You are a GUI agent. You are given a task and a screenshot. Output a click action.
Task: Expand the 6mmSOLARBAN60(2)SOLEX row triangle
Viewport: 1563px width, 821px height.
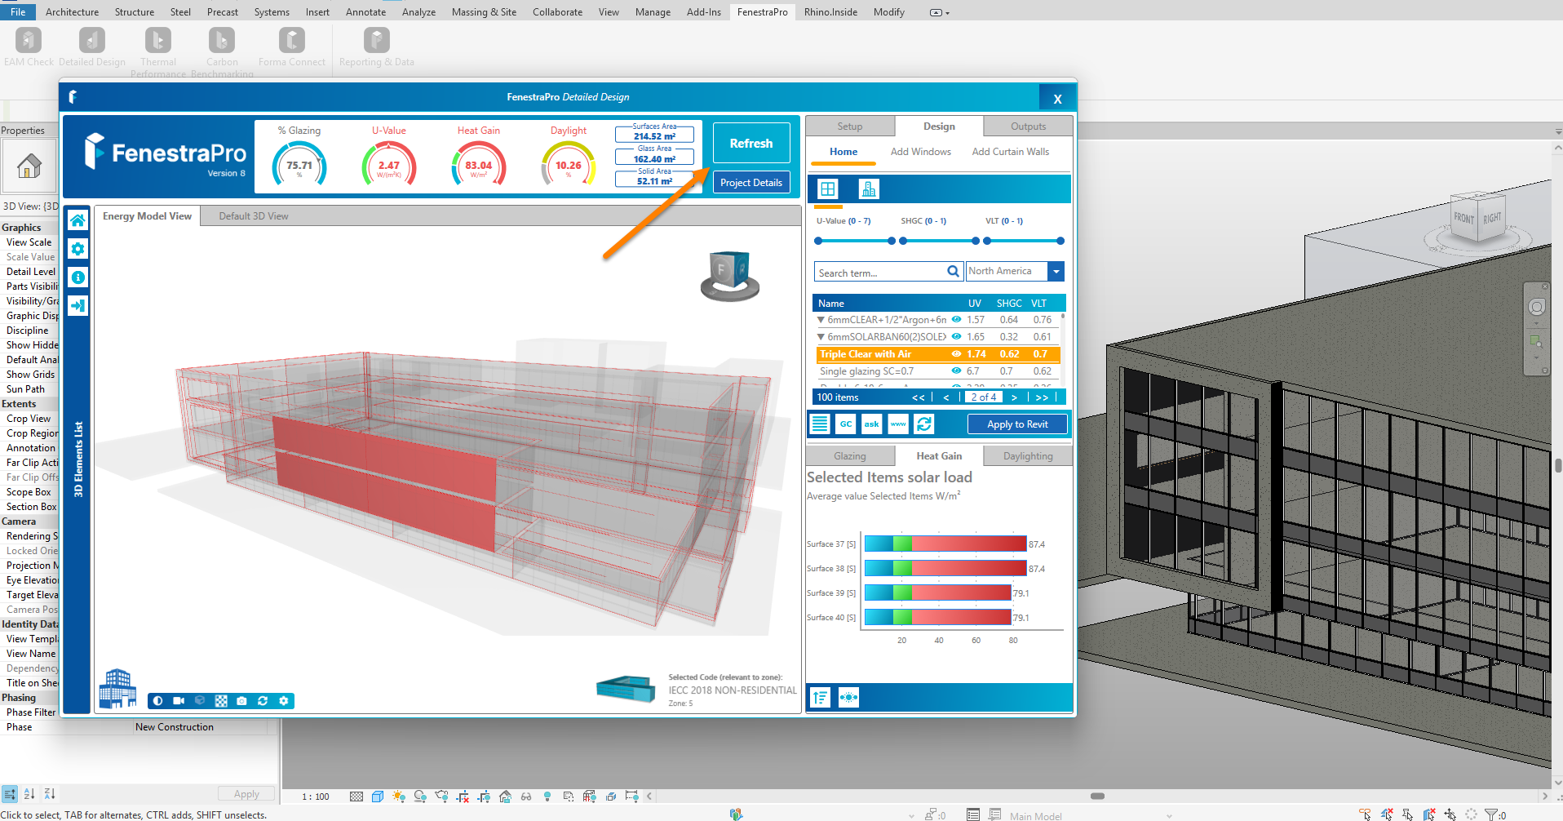[821, 336]
